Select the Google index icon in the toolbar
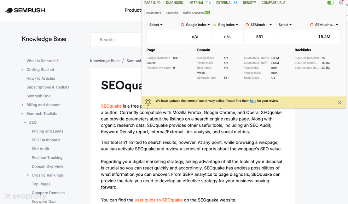The width and height of the screenshot is (348, 204). coord(182,25)
